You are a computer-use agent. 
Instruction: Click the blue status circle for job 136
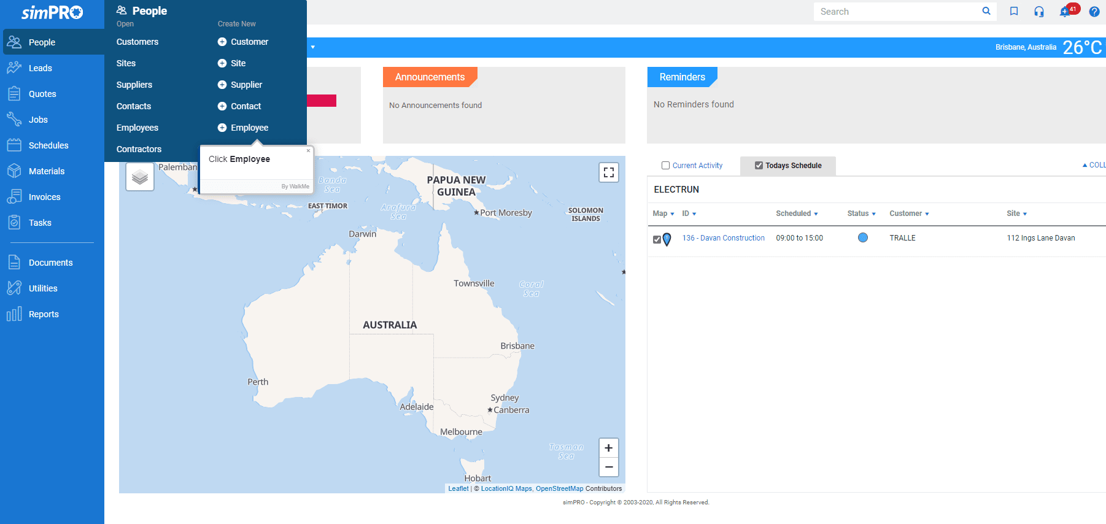coord(862,237)
